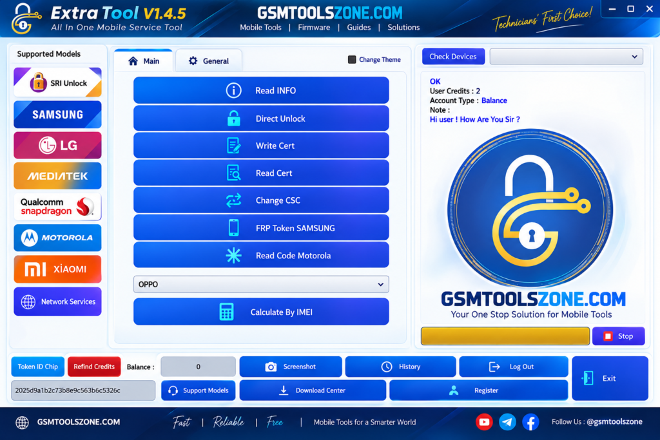Click the Read INFO info-circle icon
Viewport: 660px width, 440px height.
[x=233, y=90]
